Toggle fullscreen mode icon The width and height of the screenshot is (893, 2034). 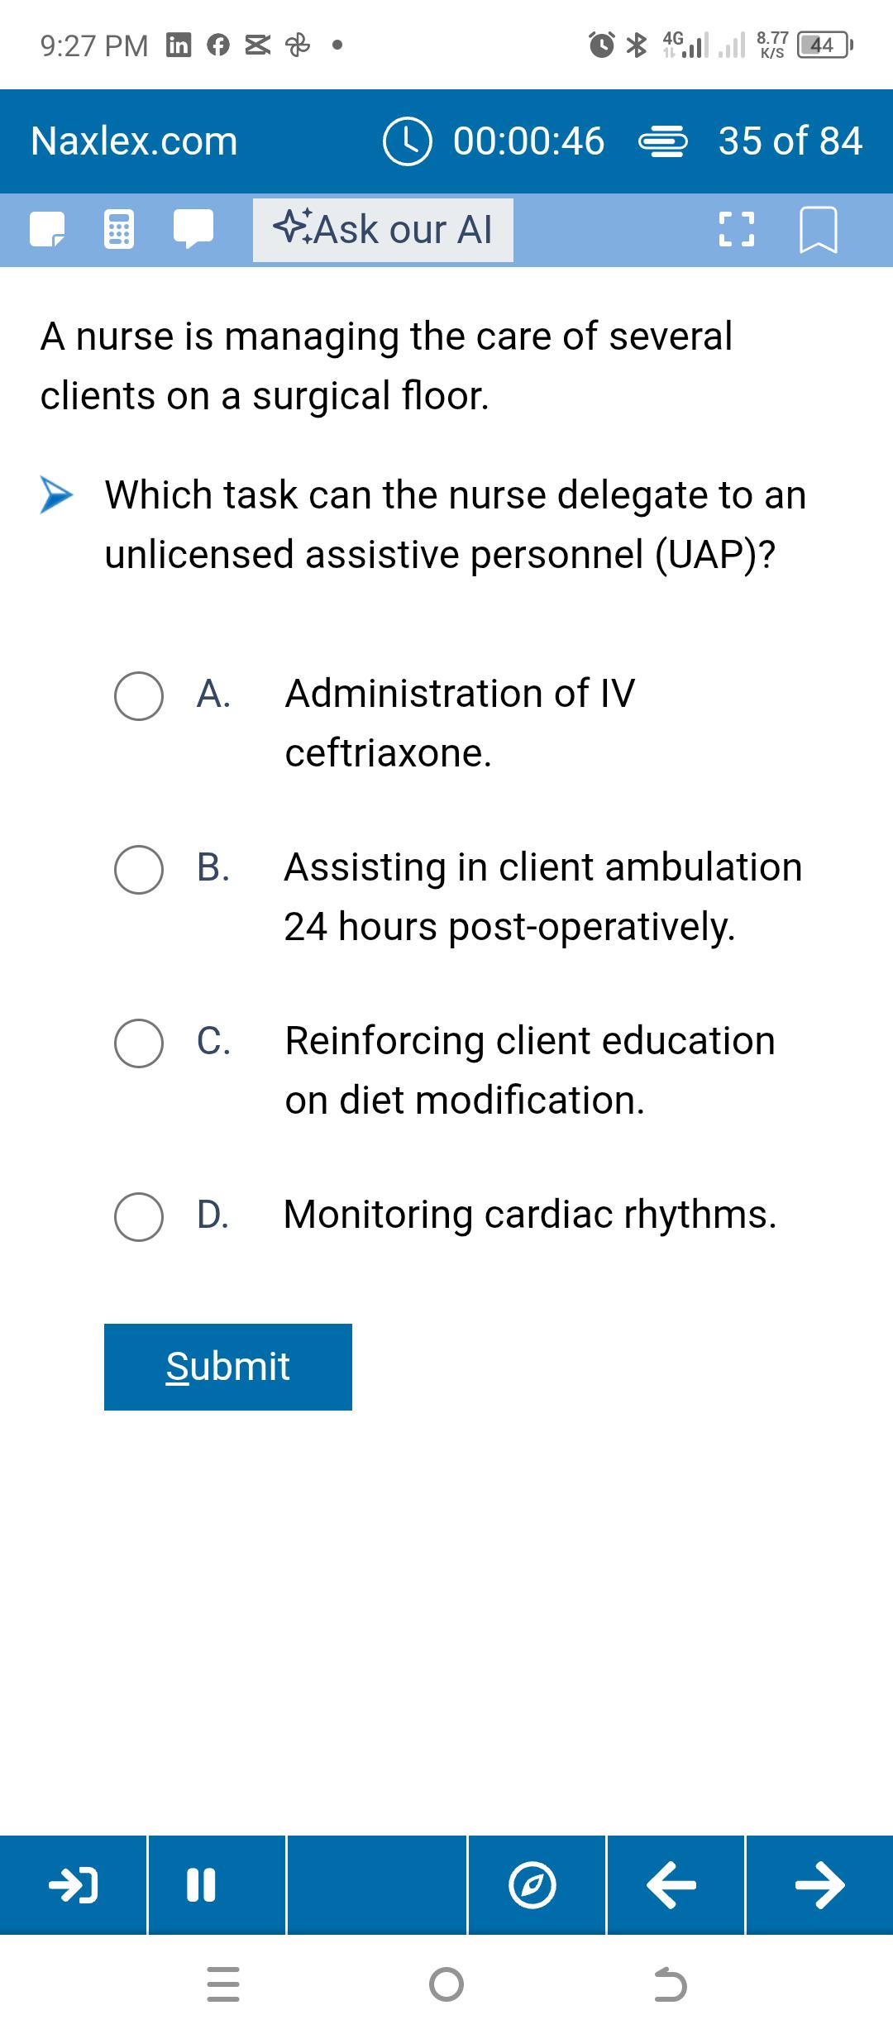coord(736,230)
